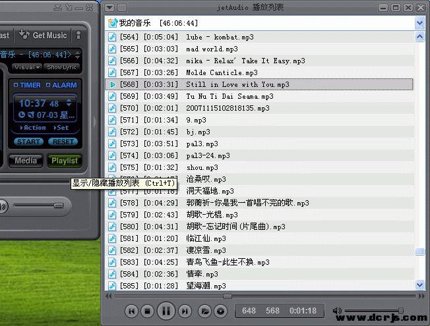This screenshot has height=326, width=430.
Task: Toggle the ALARM checkbox
Action: click(47, 85)
